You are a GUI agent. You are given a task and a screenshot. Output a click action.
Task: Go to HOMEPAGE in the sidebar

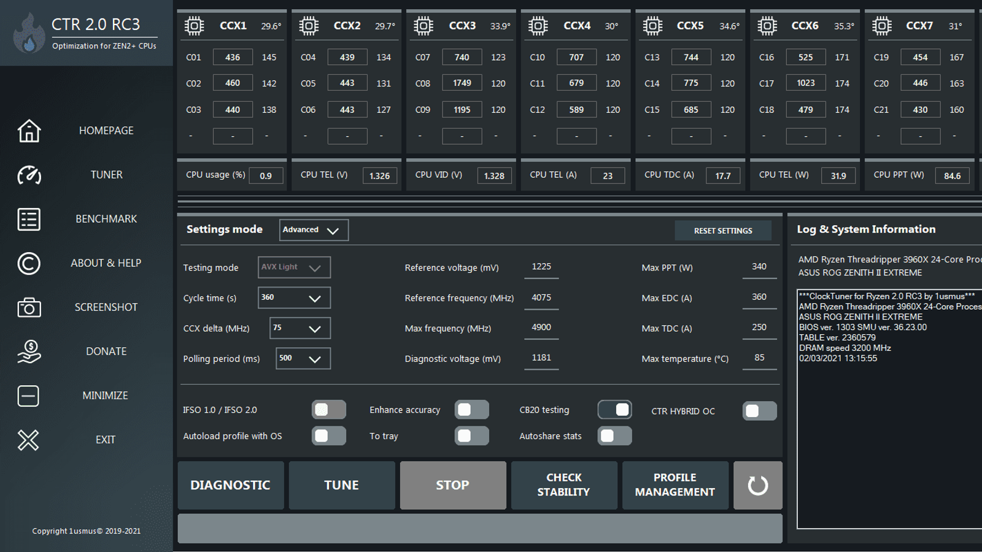coord(106,131)
